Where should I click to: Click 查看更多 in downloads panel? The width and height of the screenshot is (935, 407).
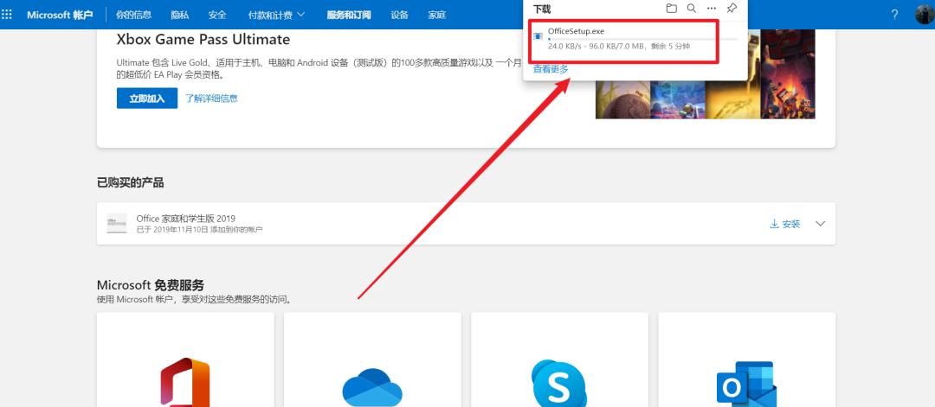click(551, 69)
